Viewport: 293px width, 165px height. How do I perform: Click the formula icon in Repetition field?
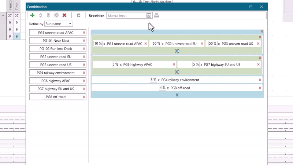149,15
